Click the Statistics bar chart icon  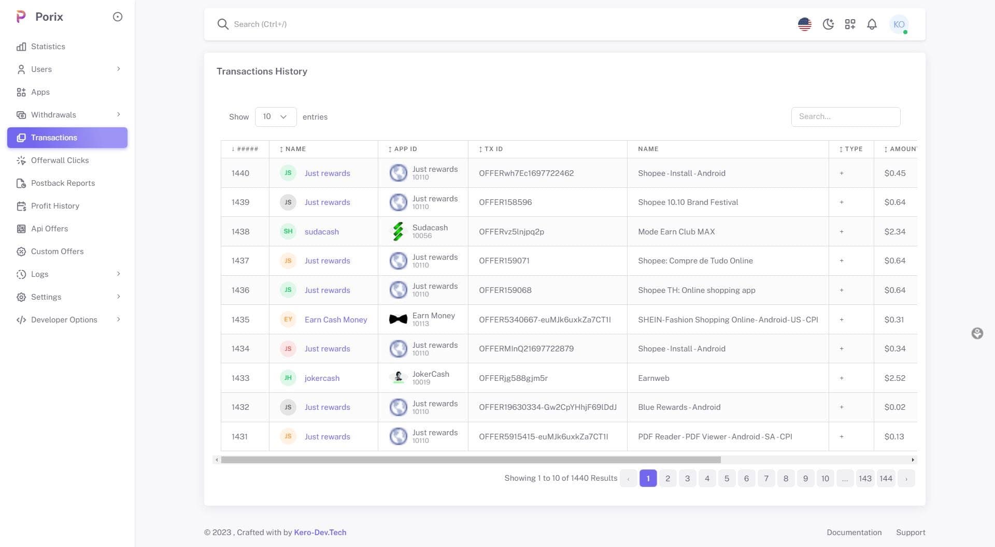click(x=21, y=47)
